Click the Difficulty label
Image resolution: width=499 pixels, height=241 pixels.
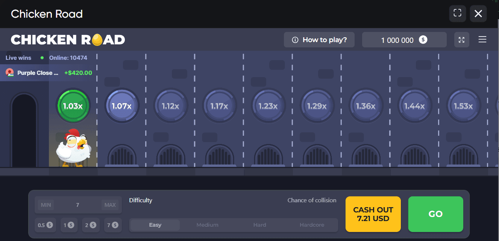tap(141, 200)
